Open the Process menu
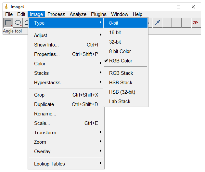205x172 pixels. tap(56, 14)
